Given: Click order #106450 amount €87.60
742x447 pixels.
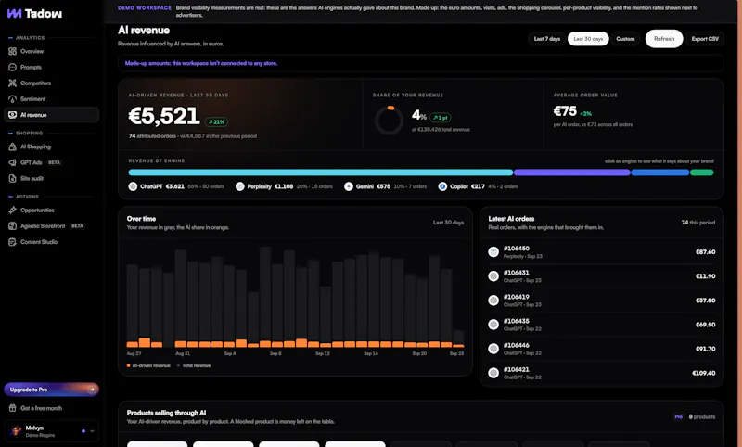Looking at the screenshot, I should pyautogui.click(x=705, y=251).
